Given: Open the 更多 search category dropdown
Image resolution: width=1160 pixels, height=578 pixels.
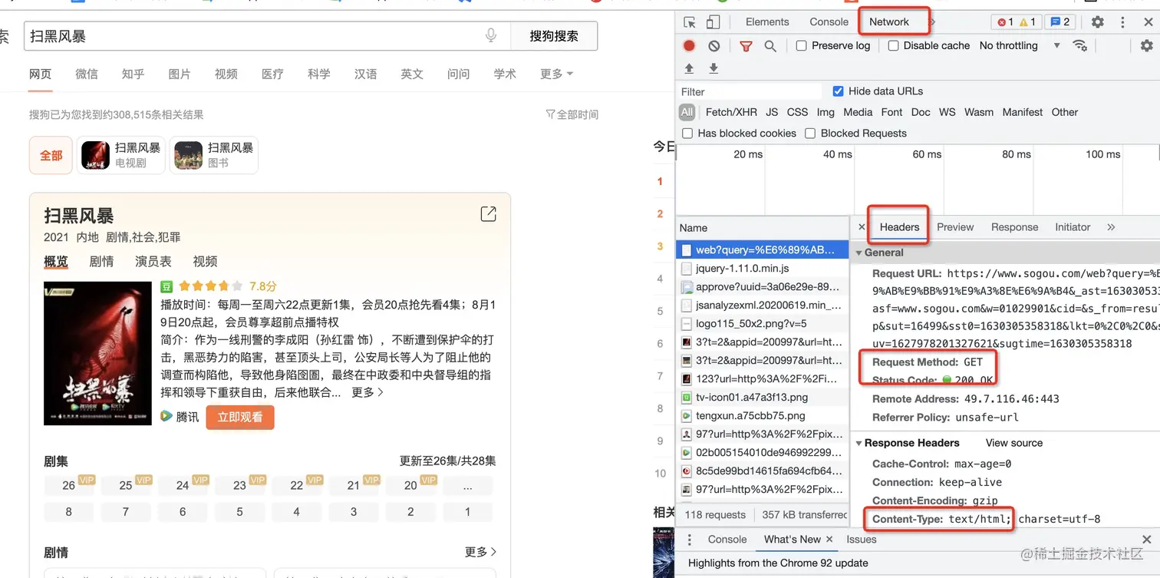Looking at the screenshot, I should tap(556, 74).
